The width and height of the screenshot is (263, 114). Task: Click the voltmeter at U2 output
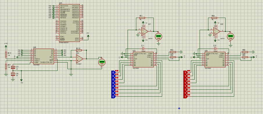[230, 36]
